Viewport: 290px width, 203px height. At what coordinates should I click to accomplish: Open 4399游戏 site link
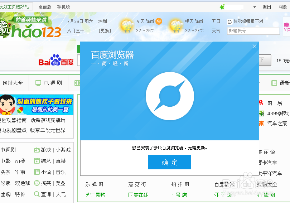pos(278,113)
